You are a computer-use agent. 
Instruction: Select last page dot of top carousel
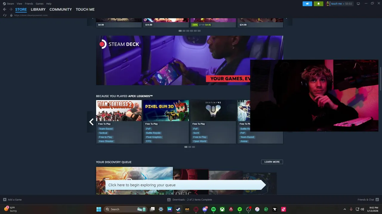[199, 31]
